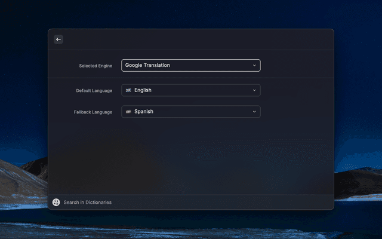Viewport: 382px width, 239px height.
Task: Click the "Fallback Language" label
Action: (93, 112)
